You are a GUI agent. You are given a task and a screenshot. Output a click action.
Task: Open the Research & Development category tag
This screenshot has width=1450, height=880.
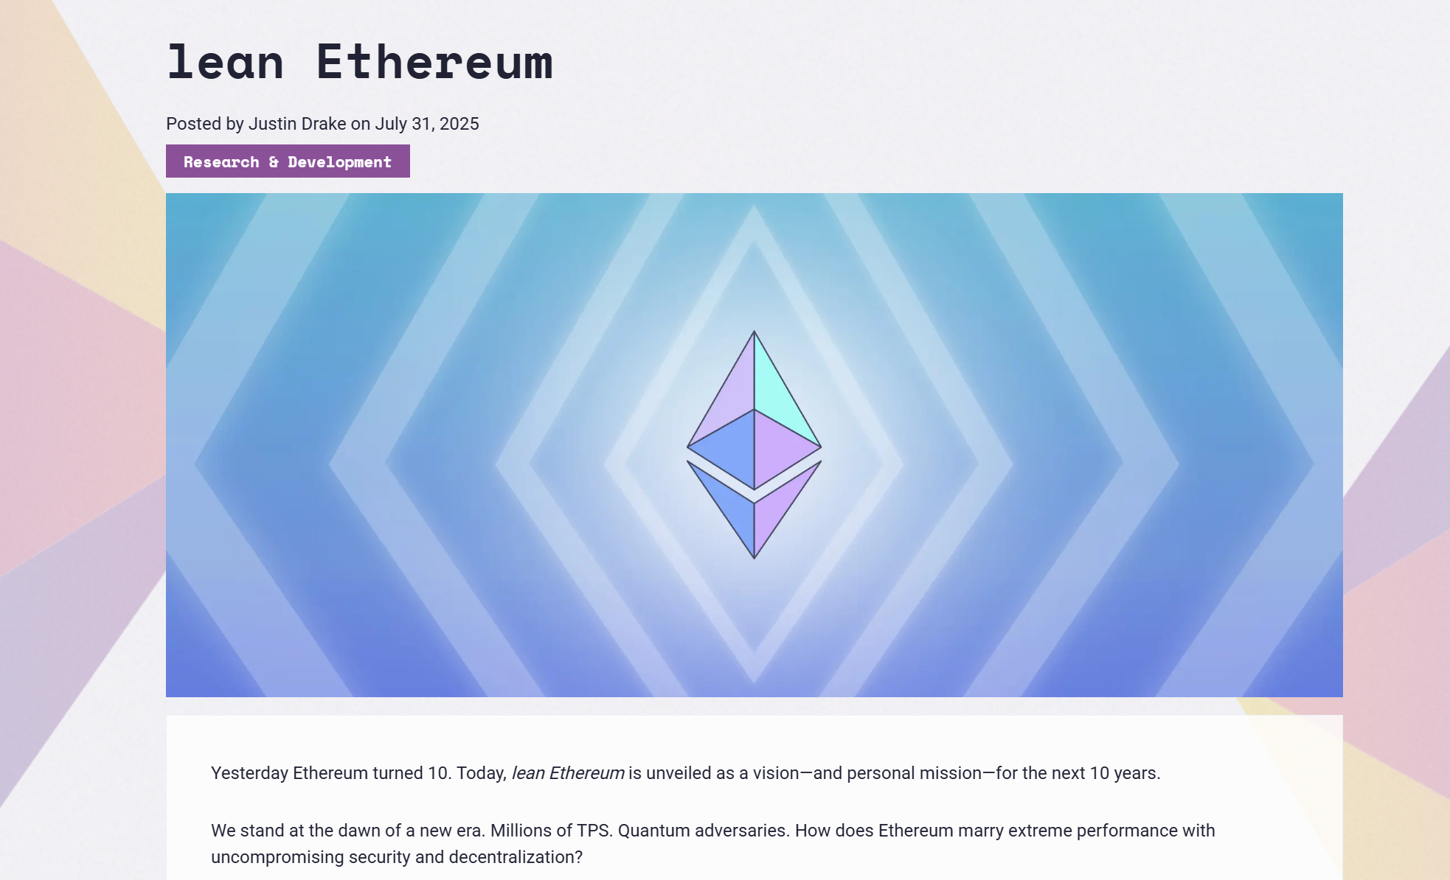(288, 161)
